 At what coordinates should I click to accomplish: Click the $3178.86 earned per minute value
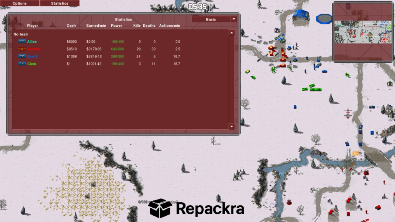tap(94, 49)
